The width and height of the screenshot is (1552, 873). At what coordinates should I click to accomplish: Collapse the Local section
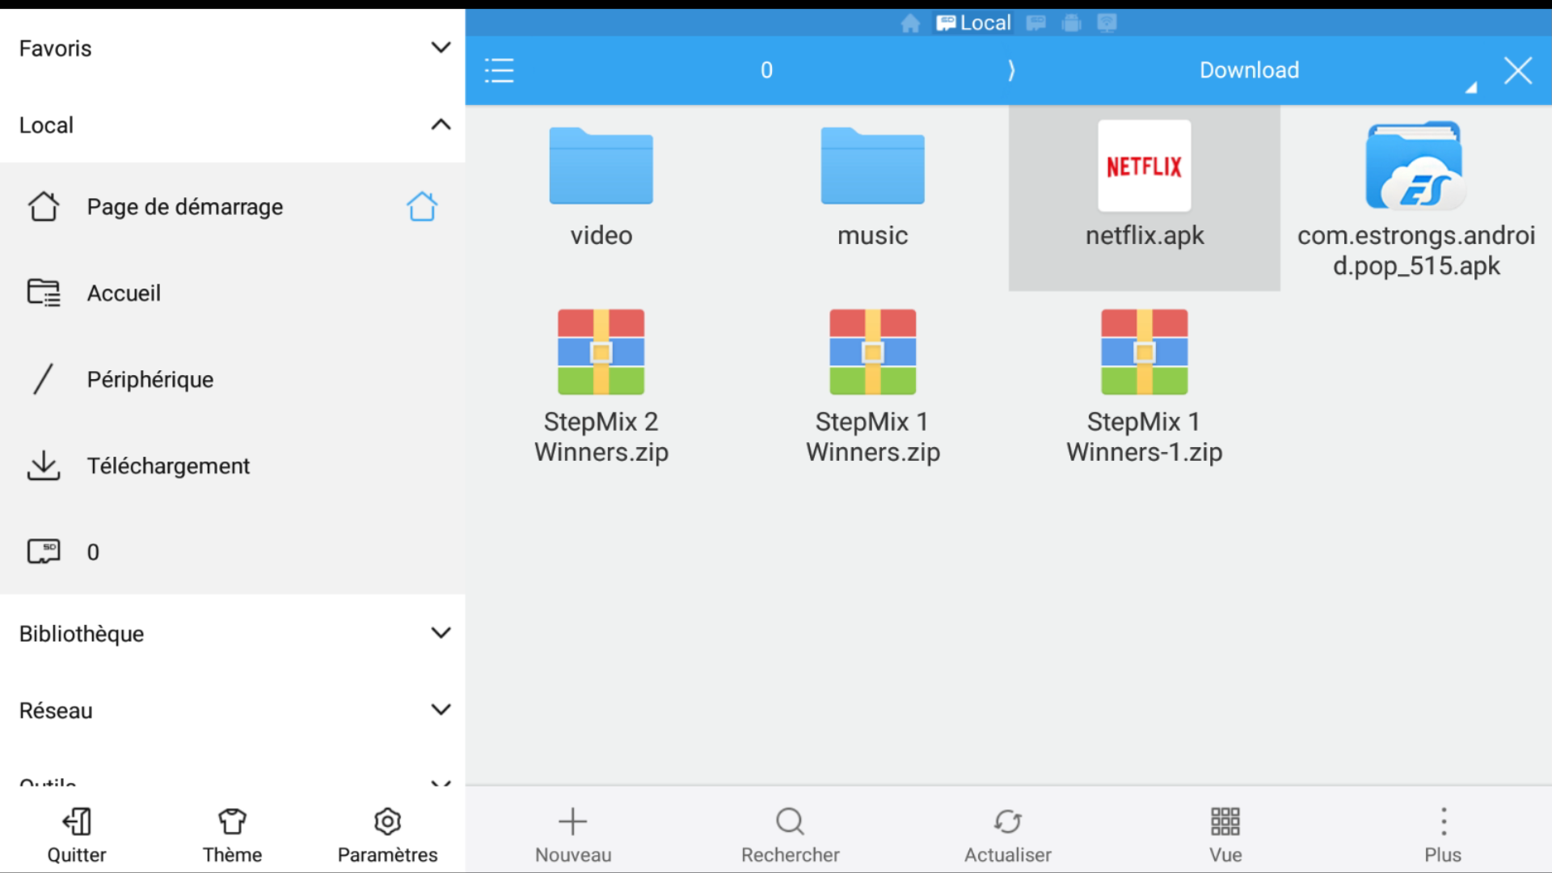click(233, 124)
